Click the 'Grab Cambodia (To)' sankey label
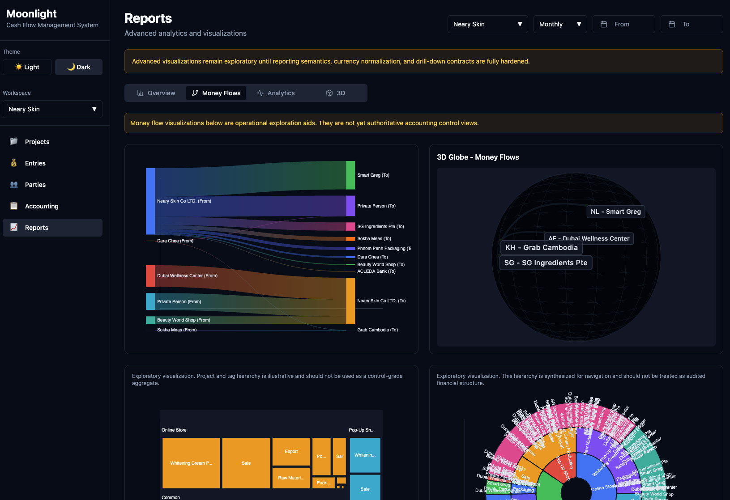Viewport: 730px width, 500px height. tap(377, 330)
